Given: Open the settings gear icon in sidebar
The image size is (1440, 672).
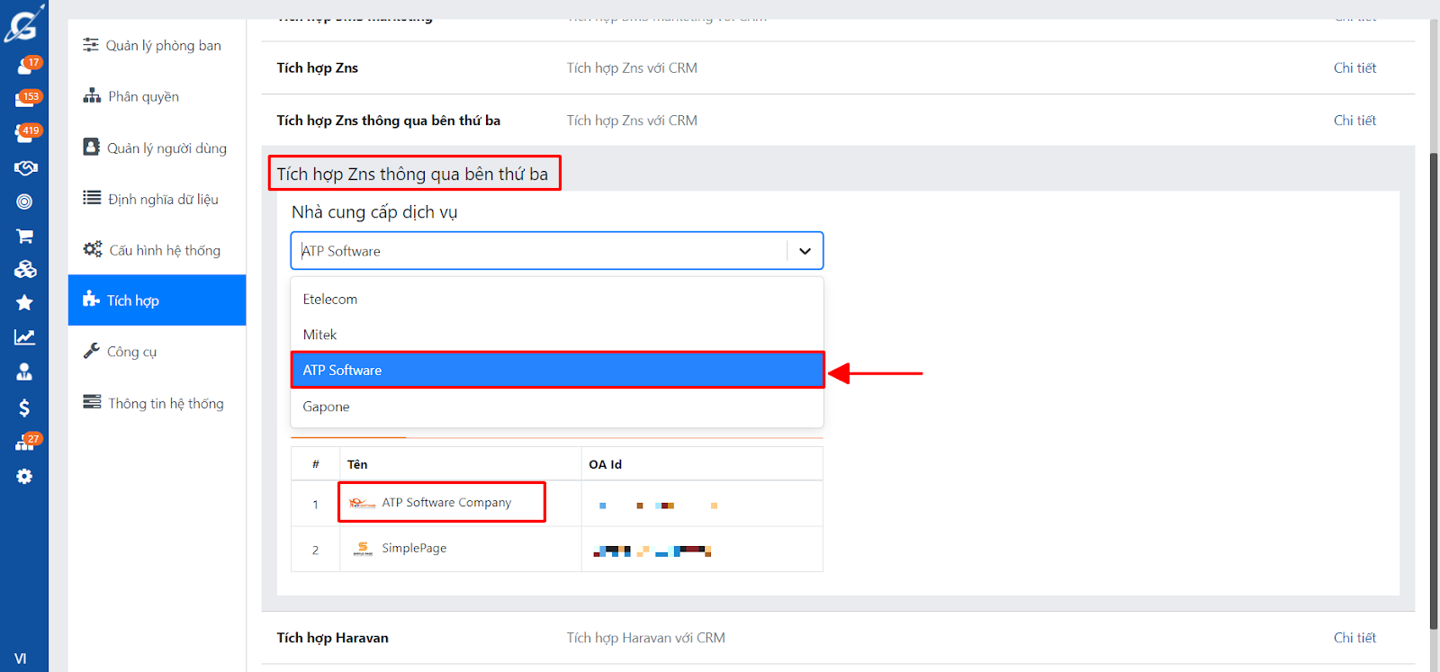Looking at the screenshot, I should coord(24,477).
